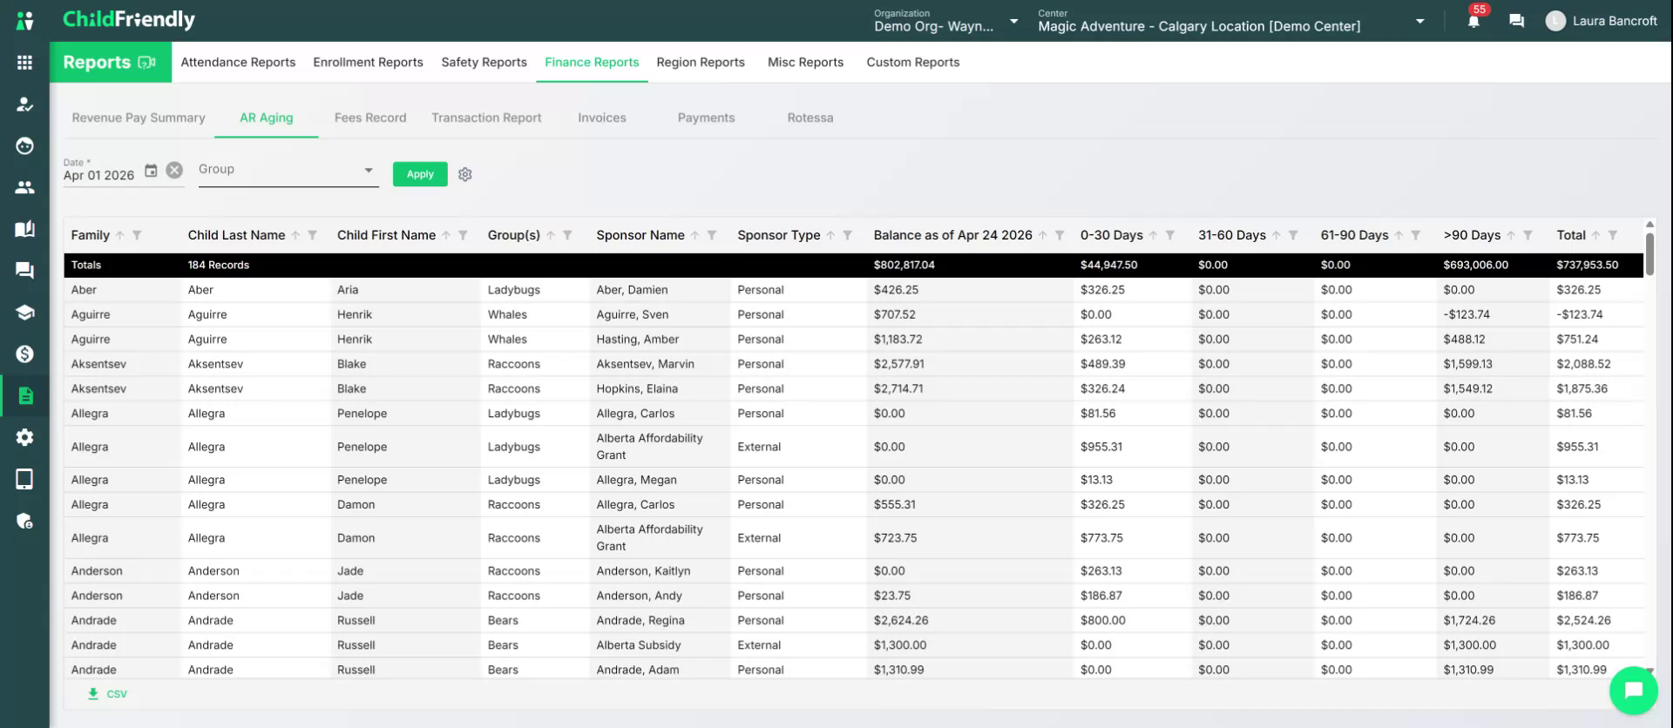Open the apps grid sidebar icon

click(24, 63)
